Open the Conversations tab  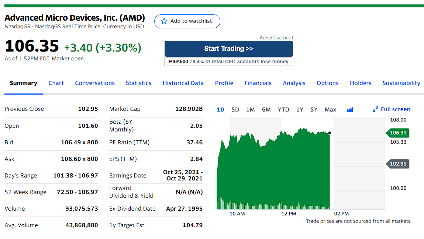point(95,83)
